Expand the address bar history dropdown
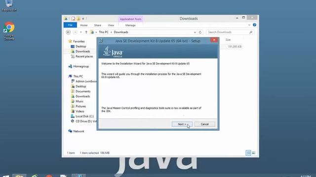316x177 pixels. [195, 32]
